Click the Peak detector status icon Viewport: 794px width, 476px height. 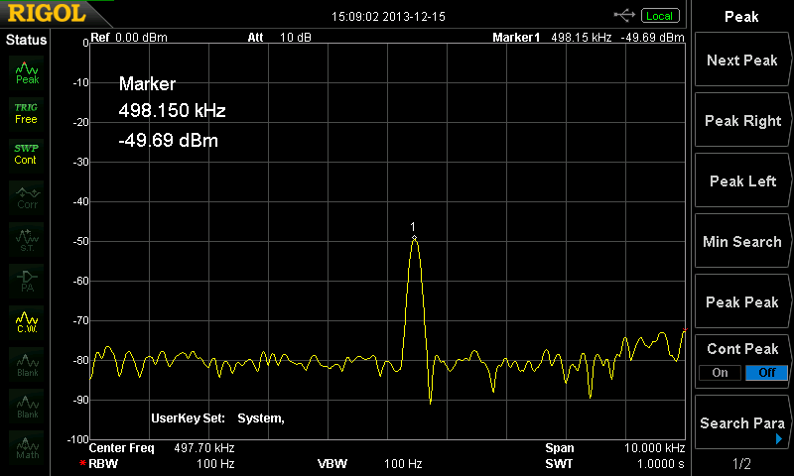point(27,73)
